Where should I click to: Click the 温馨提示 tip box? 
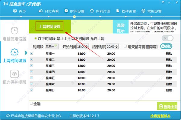click(121, 27)
